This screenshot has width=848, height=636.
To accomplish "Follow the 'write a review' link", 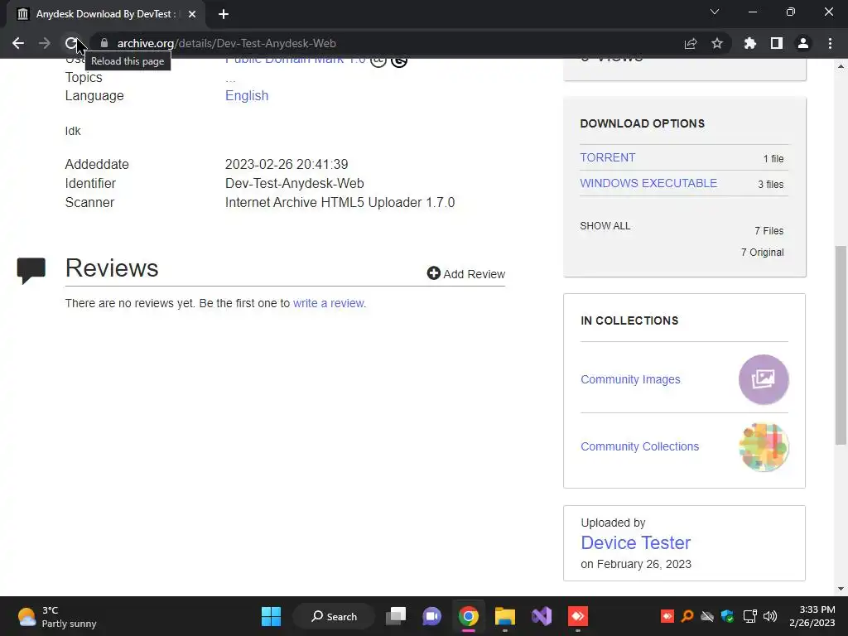I will 328,303.
